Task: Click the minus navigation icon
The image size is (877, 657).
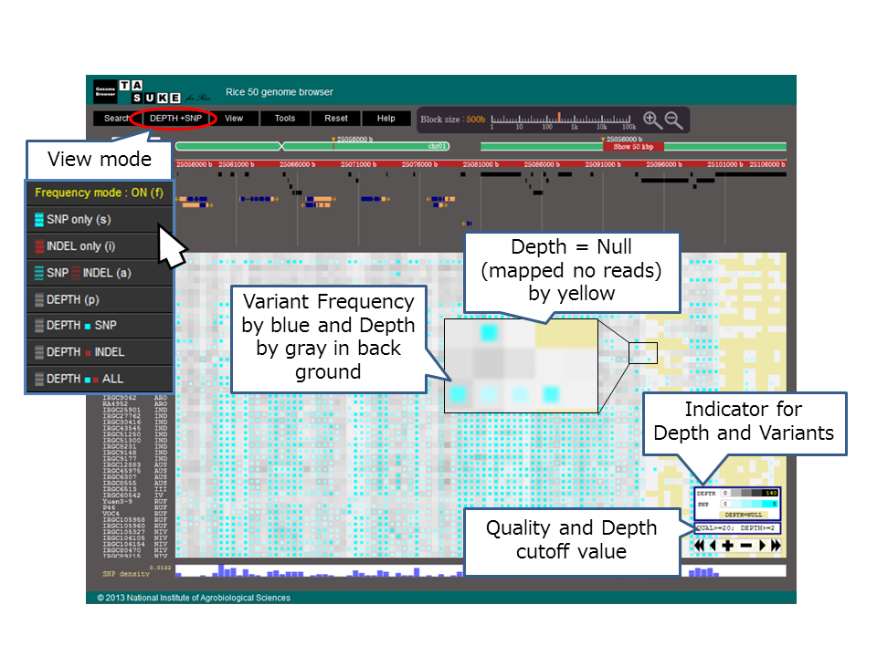Action: pyautogui.click(x=746, y=546)
